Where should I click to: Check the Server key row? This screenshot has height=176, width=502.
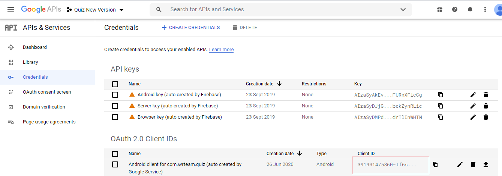pyautogui.click(x=115, y=106)
